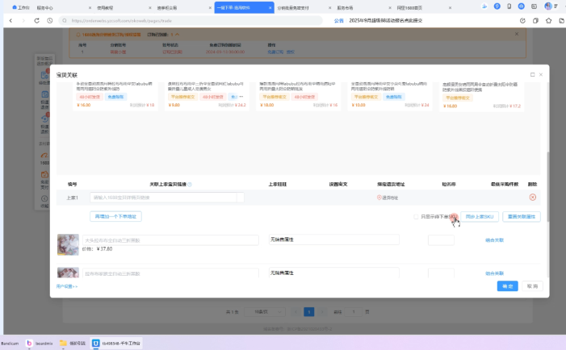The width and height of the screenshot is (566, 350).
Task: Click the dialog vertical scrollbar
Action: point(548,186)
